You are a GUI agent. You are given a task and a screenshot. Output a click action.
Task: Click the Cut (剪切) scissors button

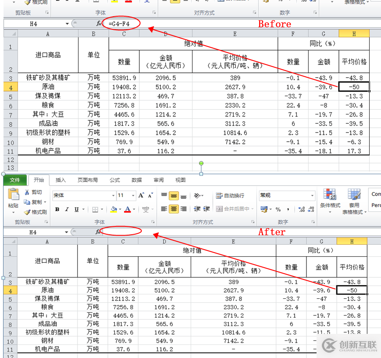(33, 192)
